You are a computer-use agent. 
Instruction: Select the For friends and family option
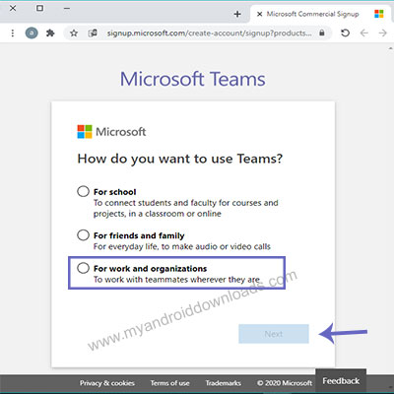[83, 235]
